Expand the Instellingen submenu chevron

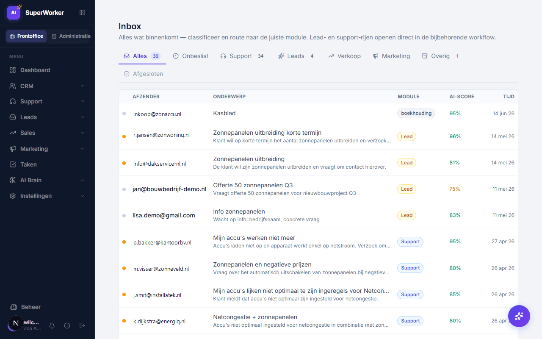(x=82, y=196)
